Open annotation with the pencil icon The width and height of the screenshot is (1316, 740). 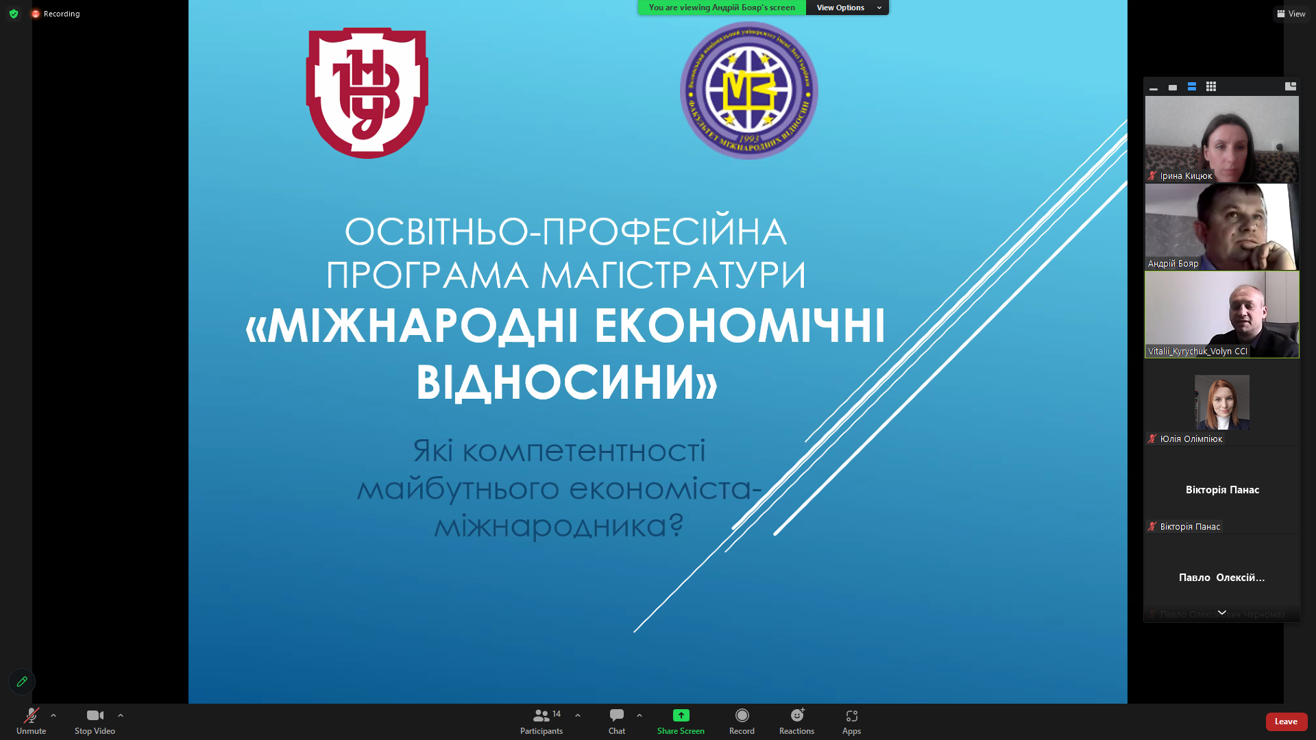(x=22, y=681)
